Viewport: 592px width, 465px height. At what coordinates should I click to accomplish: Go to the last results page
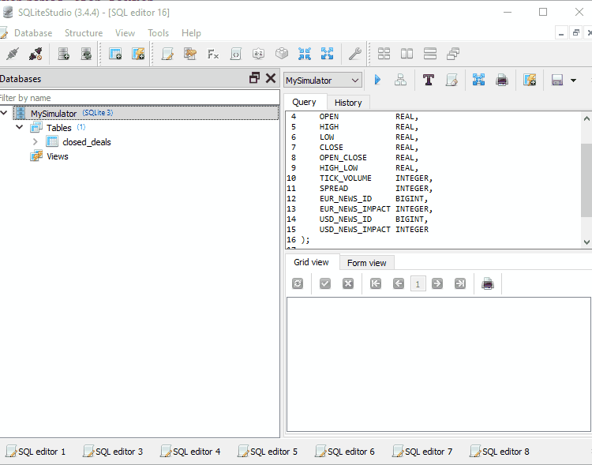460,283
